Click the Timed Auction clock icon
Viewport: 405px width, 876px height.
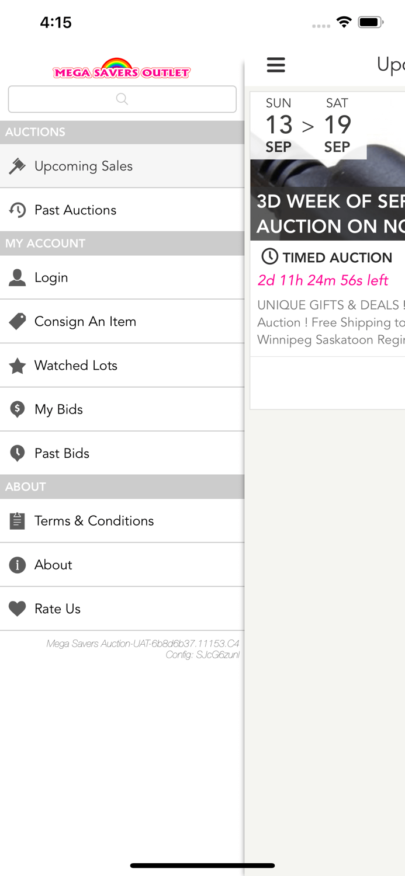click(268, 257)
